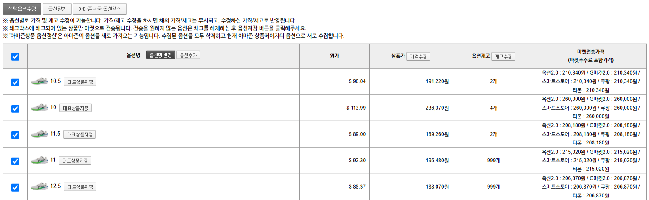Open 재고수정 next to 옵션재고
Viewport: 649px width, 200px height.
pyautogui.click(x=503, y=56)
